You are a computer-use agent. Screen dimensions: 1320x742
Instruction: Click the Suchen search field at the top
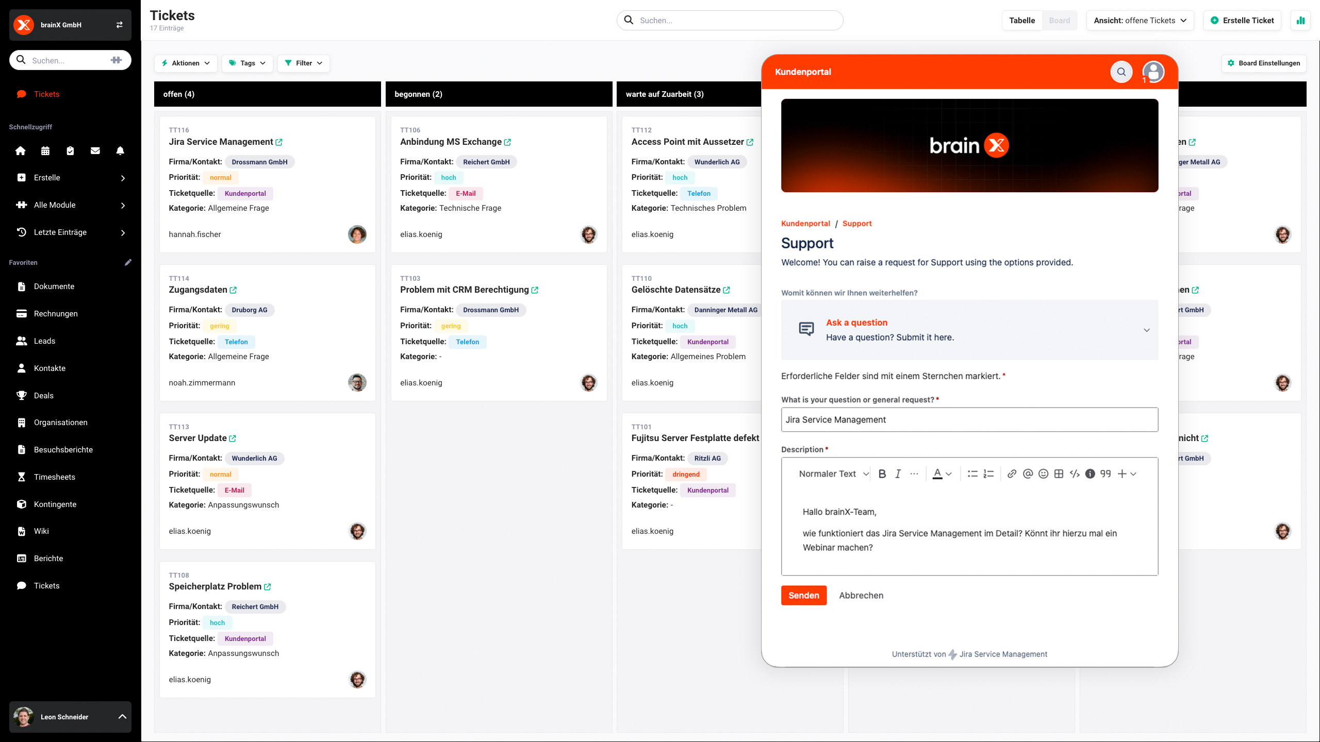(x=729, y=20)
